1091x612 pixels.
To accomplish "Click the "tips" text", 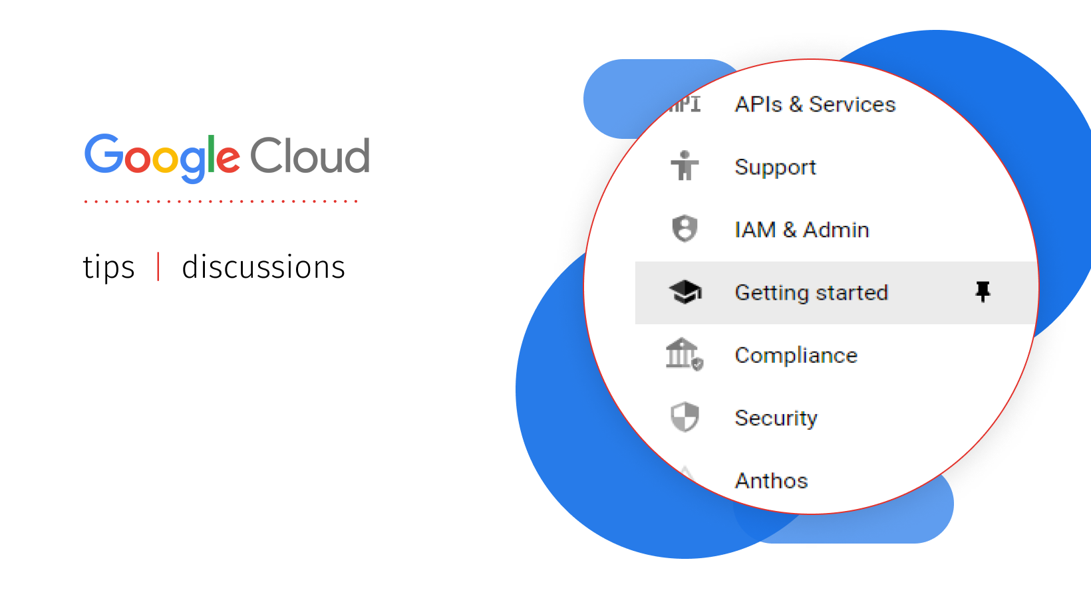I will 108,267.
